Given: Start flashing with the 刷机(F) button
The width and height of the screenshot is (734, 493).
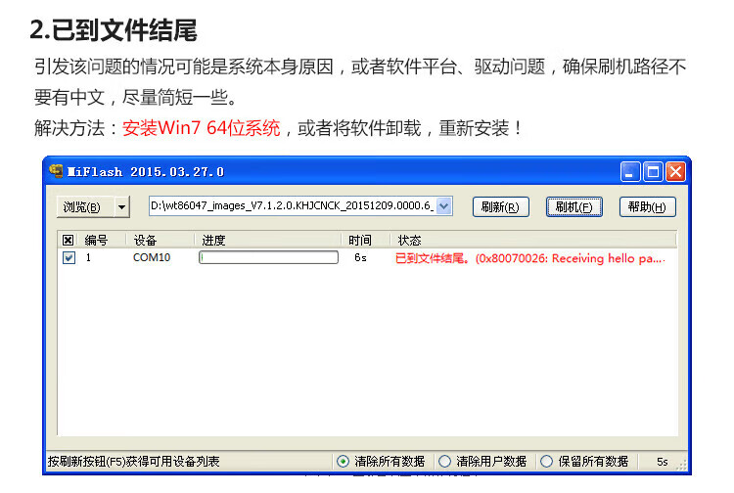Looking at the screenshot, I should pyautogui.click(x=573, y=206).
